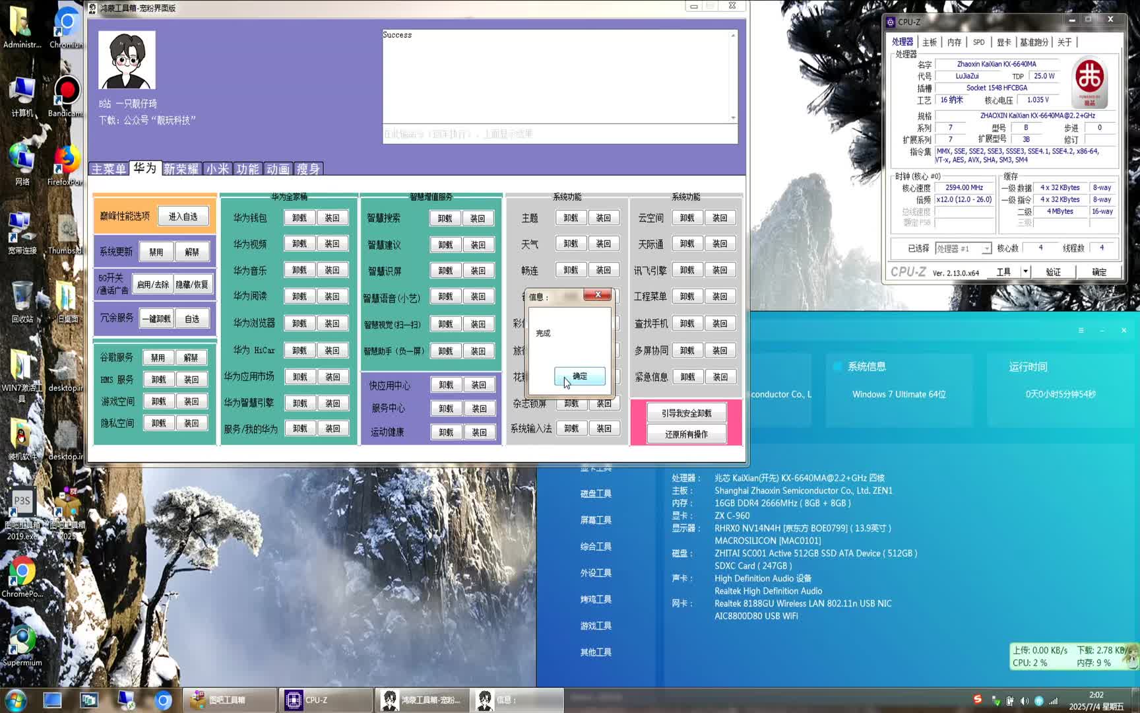The height and width of the screenshot is (713, 1140).
Task: Open the hamburger menu in 图吧工具箱
Action: click(1081, 330)
